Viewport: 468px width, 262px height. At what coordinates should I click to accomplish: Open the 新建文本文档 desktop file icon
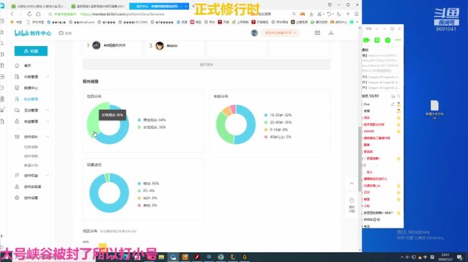coord(435,110)
